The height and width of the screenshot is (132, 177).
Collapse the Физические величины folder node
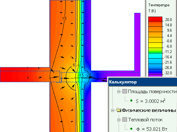112,110
